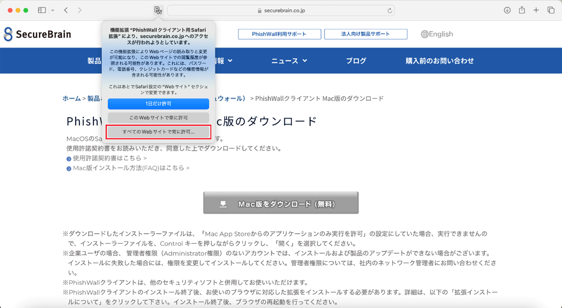Click the lock icon in the address bar
The width and height of the screenshot is (562, 308).
pyautogui.click(x=260, y=10)
